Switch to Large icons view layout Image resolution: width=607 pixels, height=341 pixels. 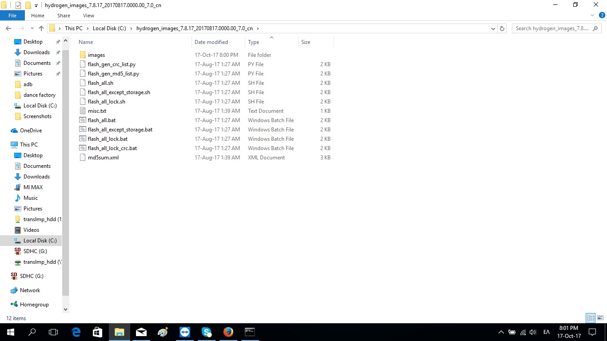click(600, 318)
